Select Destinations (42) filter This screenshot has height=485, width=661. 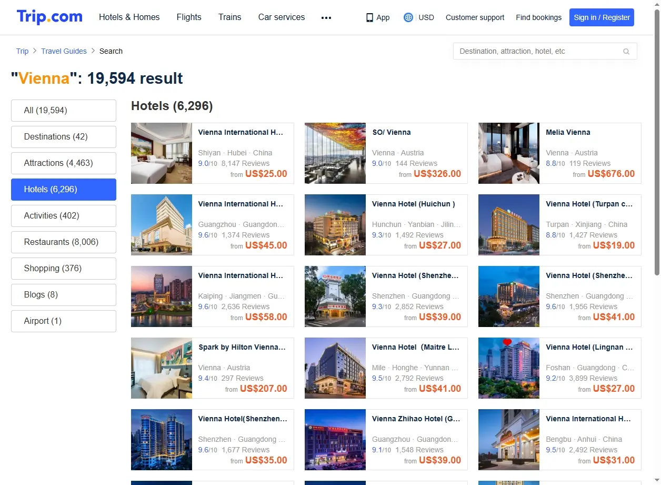[64, 137]
